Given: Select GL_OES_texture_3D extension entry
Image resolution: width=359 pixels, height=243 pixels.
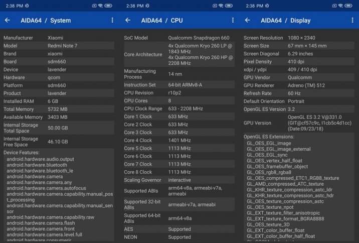Looking at the screenshot, I should (x=268, y=224).
